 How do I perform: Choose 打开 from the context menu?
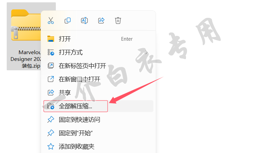coord(99,39)
